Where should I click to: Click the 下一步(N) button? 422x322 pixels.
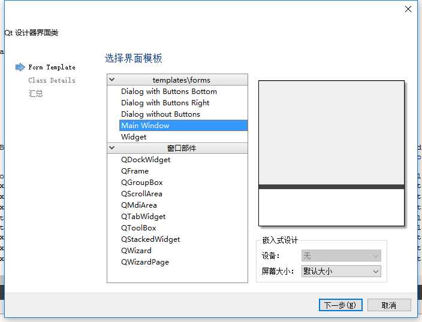pyautogui.click(x=340, y=305)
